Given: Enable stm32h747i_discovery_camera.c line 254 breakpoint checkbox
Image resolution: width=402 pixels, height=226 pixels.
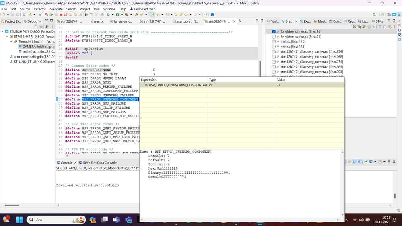Looking at the screenshot, I should click(274, 52).
